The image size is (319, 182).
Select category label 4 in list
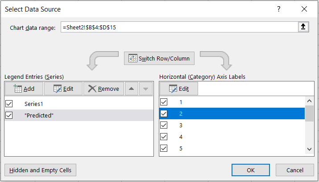pos(181,137)
